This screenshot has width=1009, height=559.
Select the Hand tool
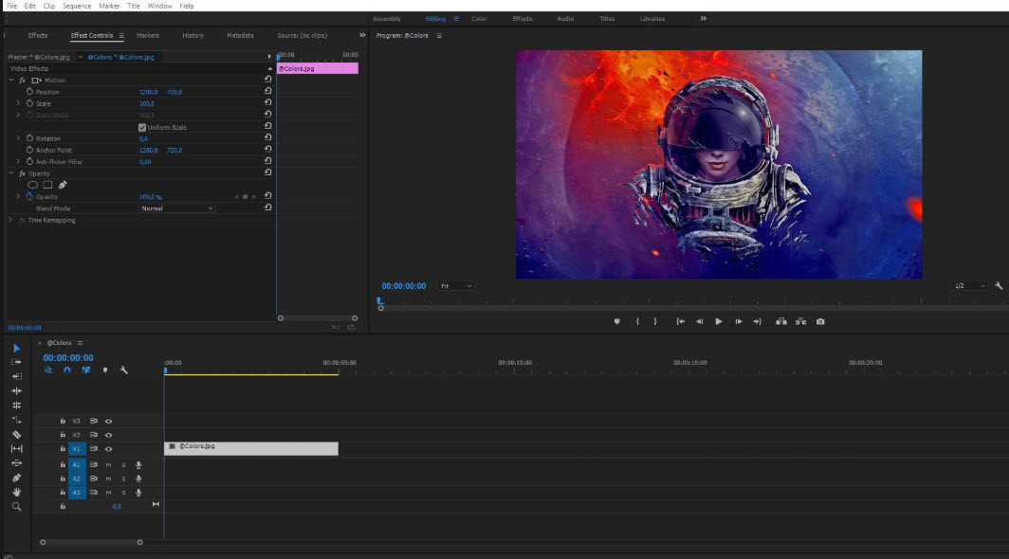(x=16, y=493)
